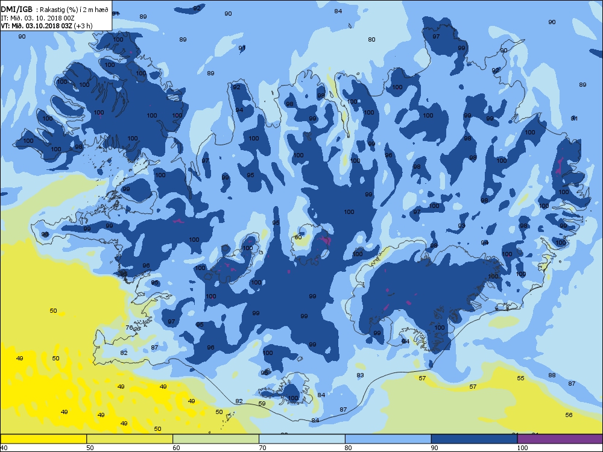
Task: Pick the pale yellow 50–60 legend swatch
Action: [130, 439]
